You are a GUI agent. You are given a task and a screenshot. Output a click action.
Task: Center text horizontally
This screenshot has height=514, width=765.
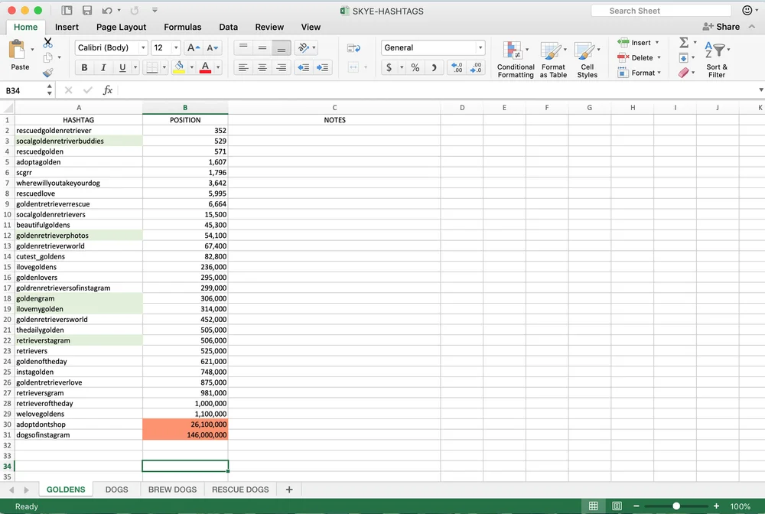262,67
